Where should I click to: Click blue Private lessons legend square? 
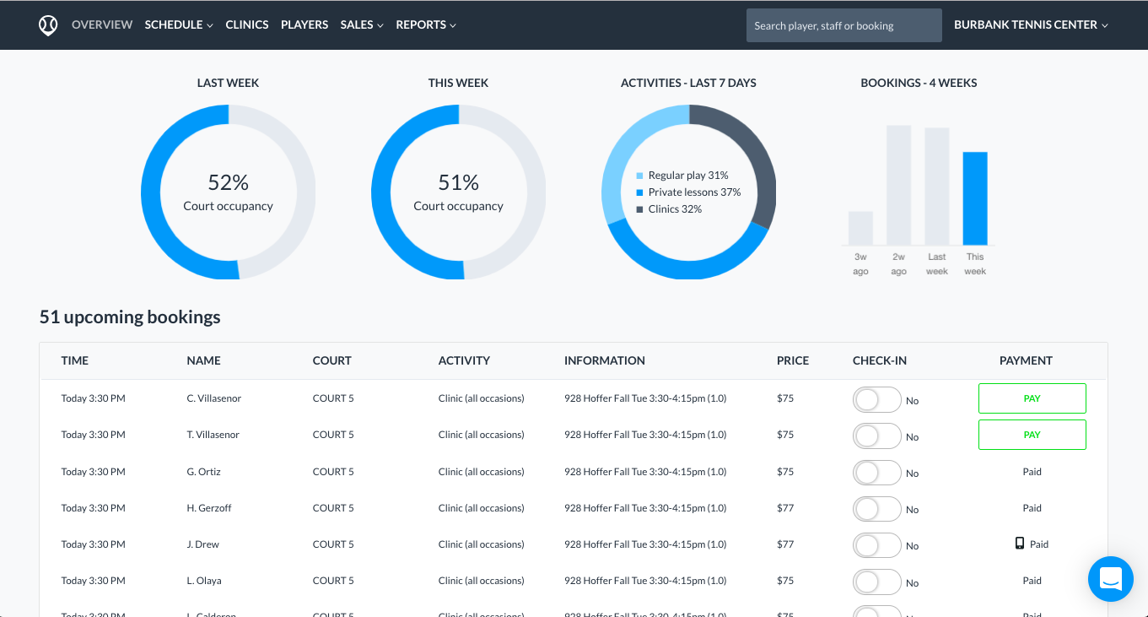639,192
